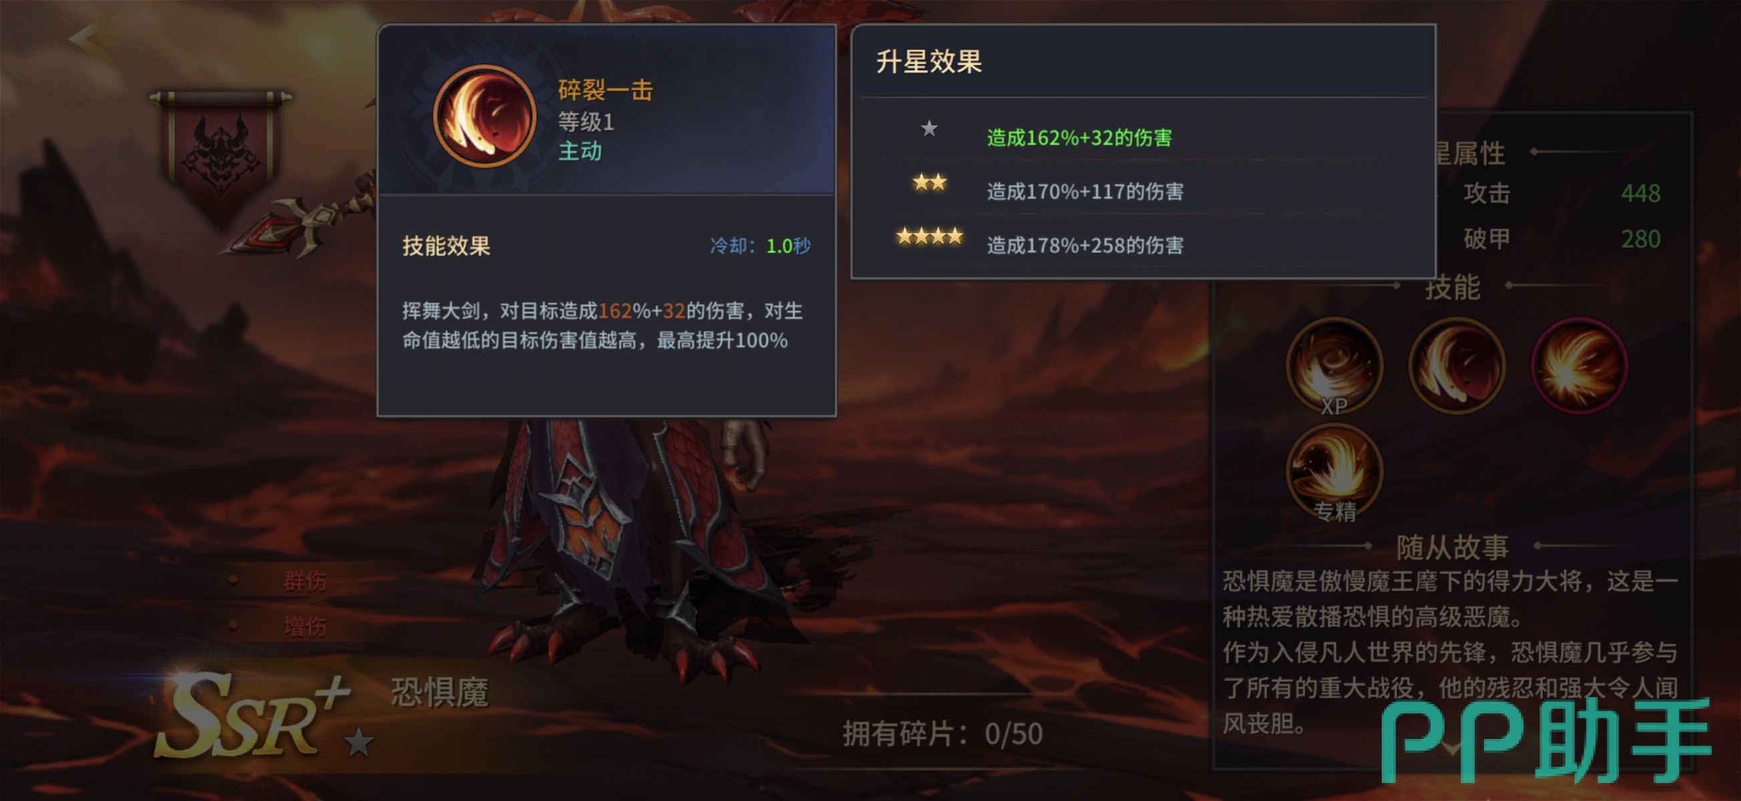
Task: Open the 随从故事 section header
Action: (1453, 546)
